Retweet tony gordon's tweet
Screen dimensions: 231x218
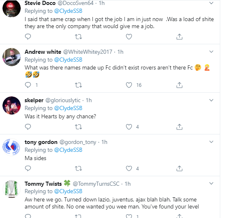coord(78,168)
